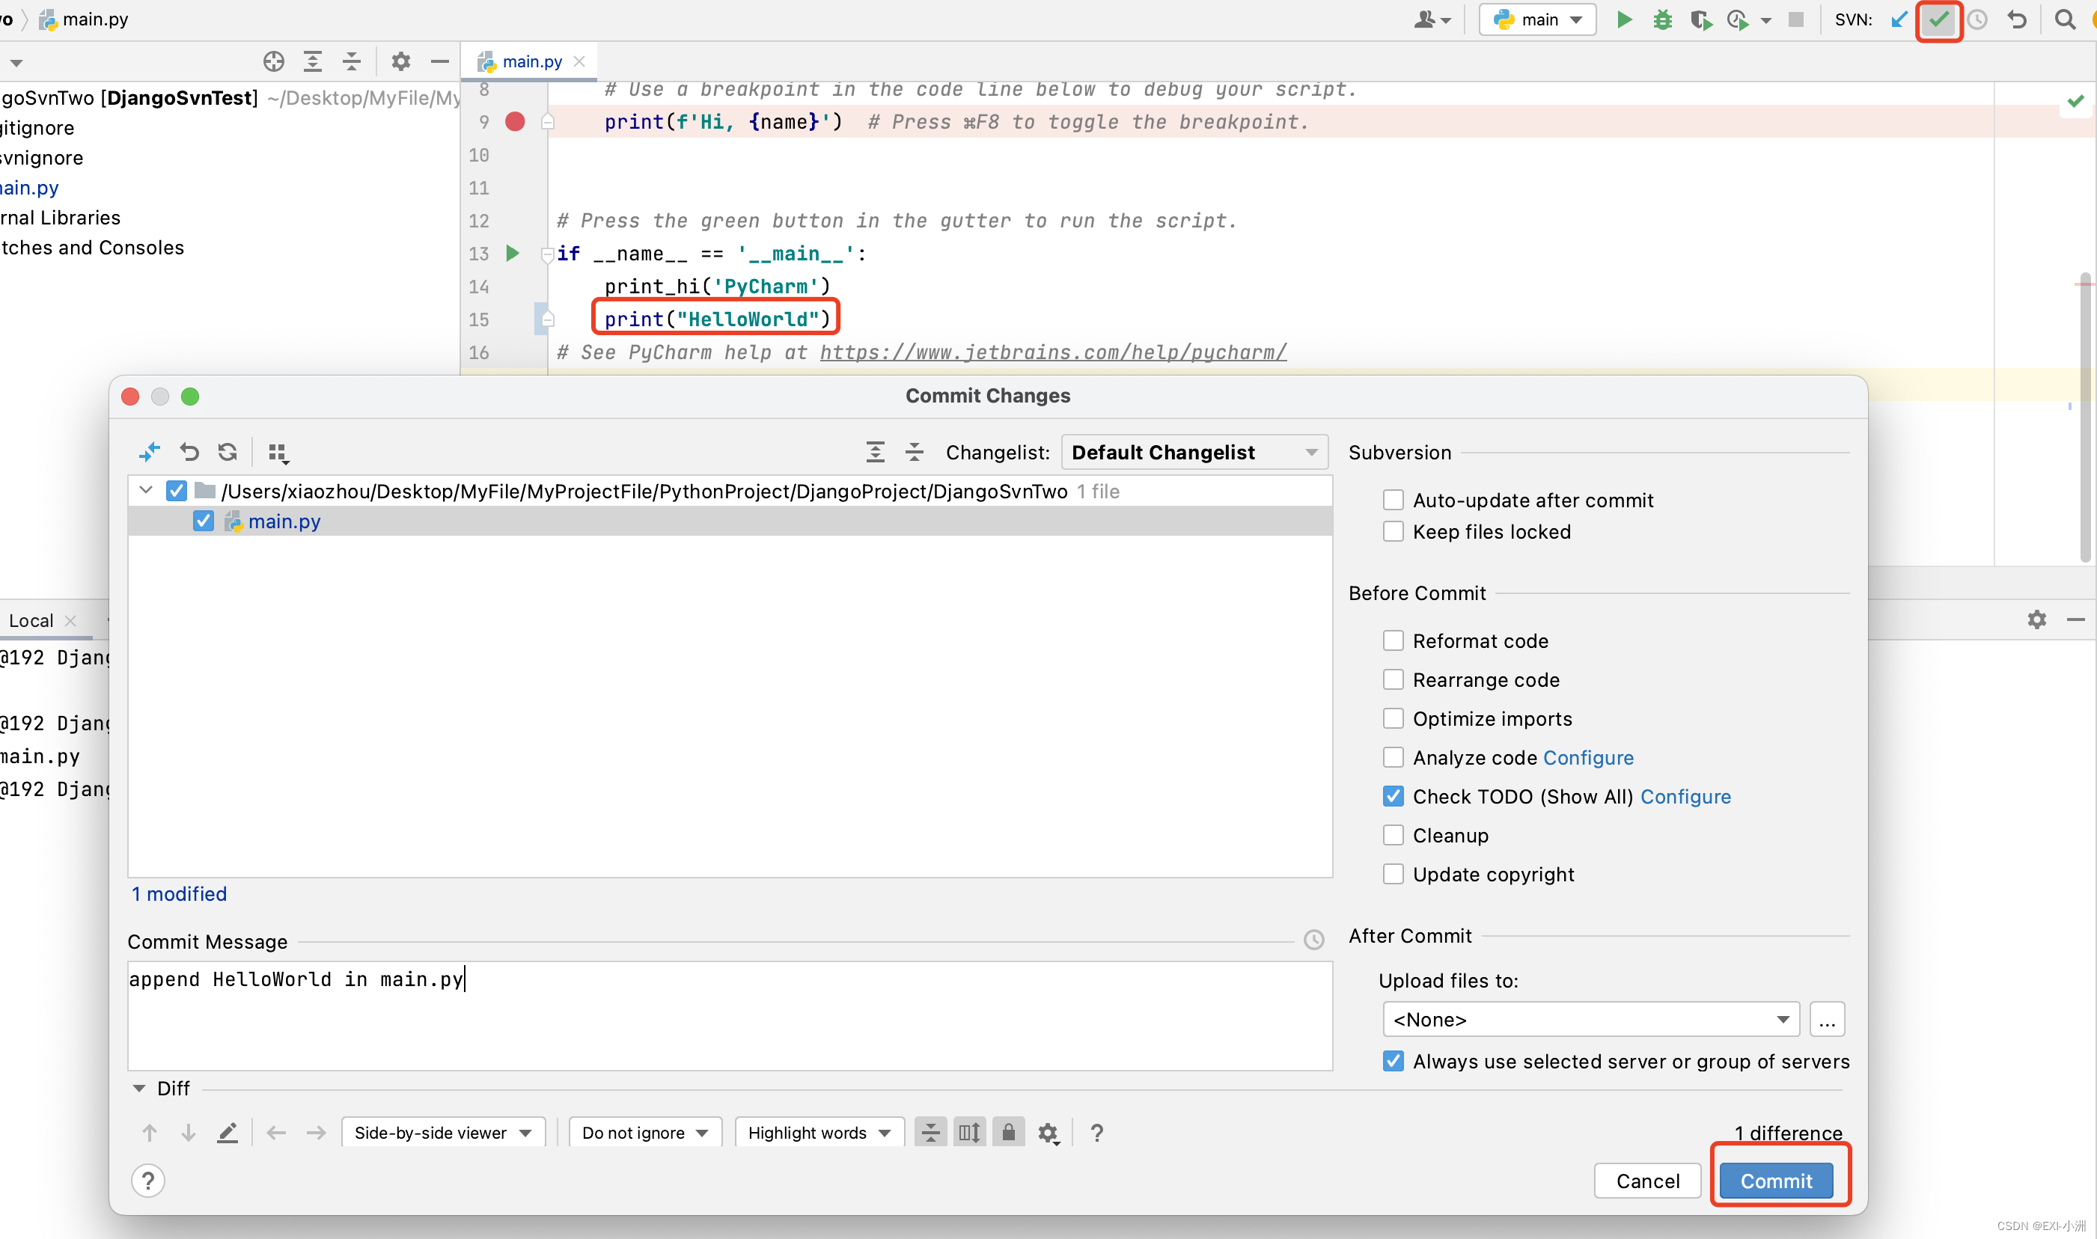Toggle collapse unchanged fragments in Diff

[930, 1132]
